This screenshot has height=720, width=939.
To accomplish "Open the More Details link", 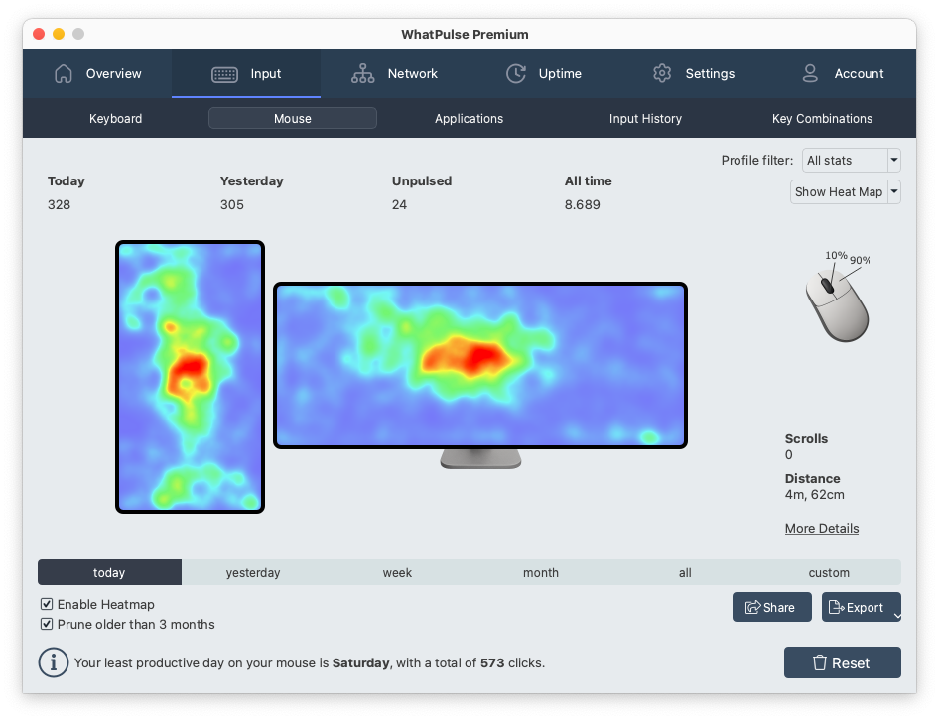I will pos(821,528).
